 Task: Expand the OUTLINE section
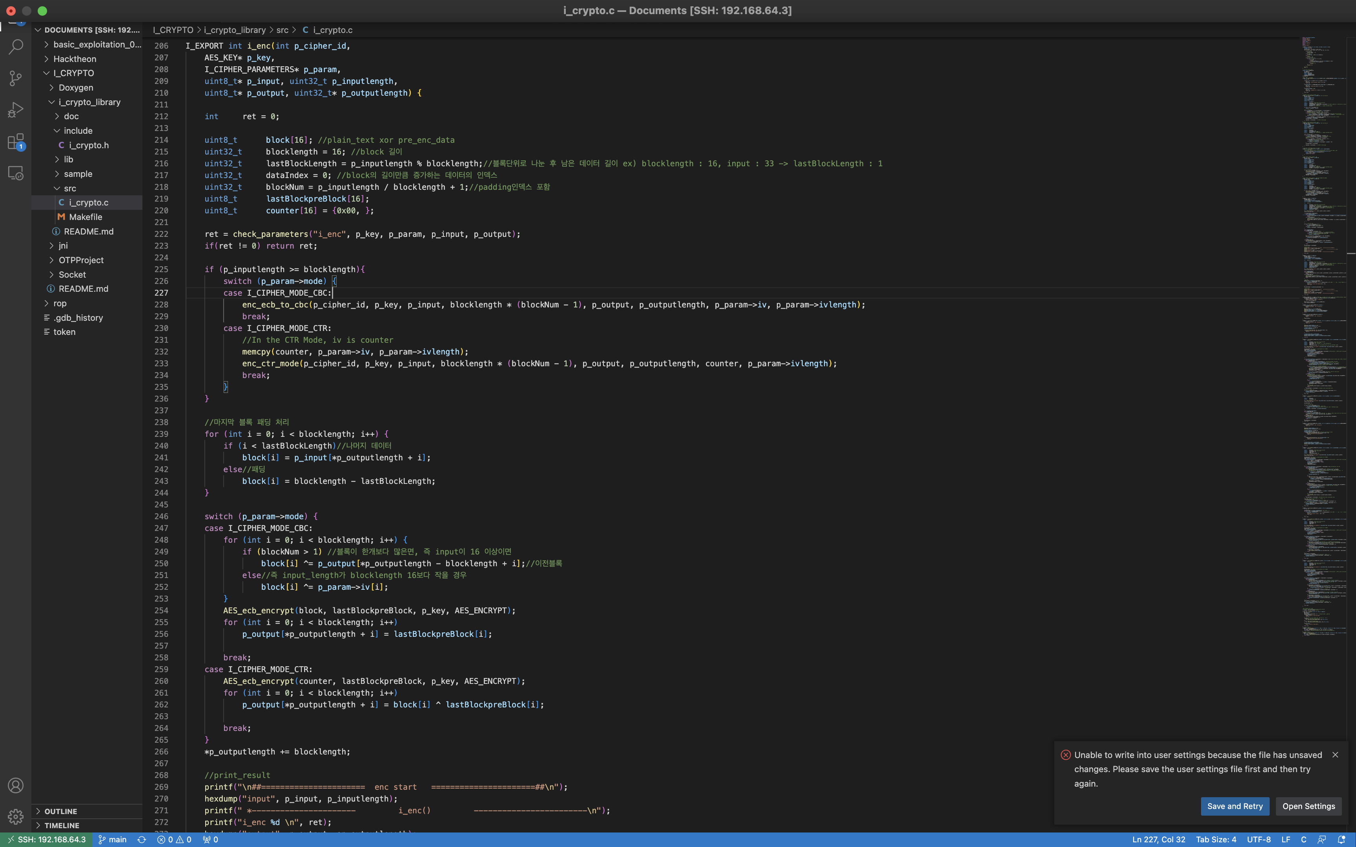(x=60, y=811)
